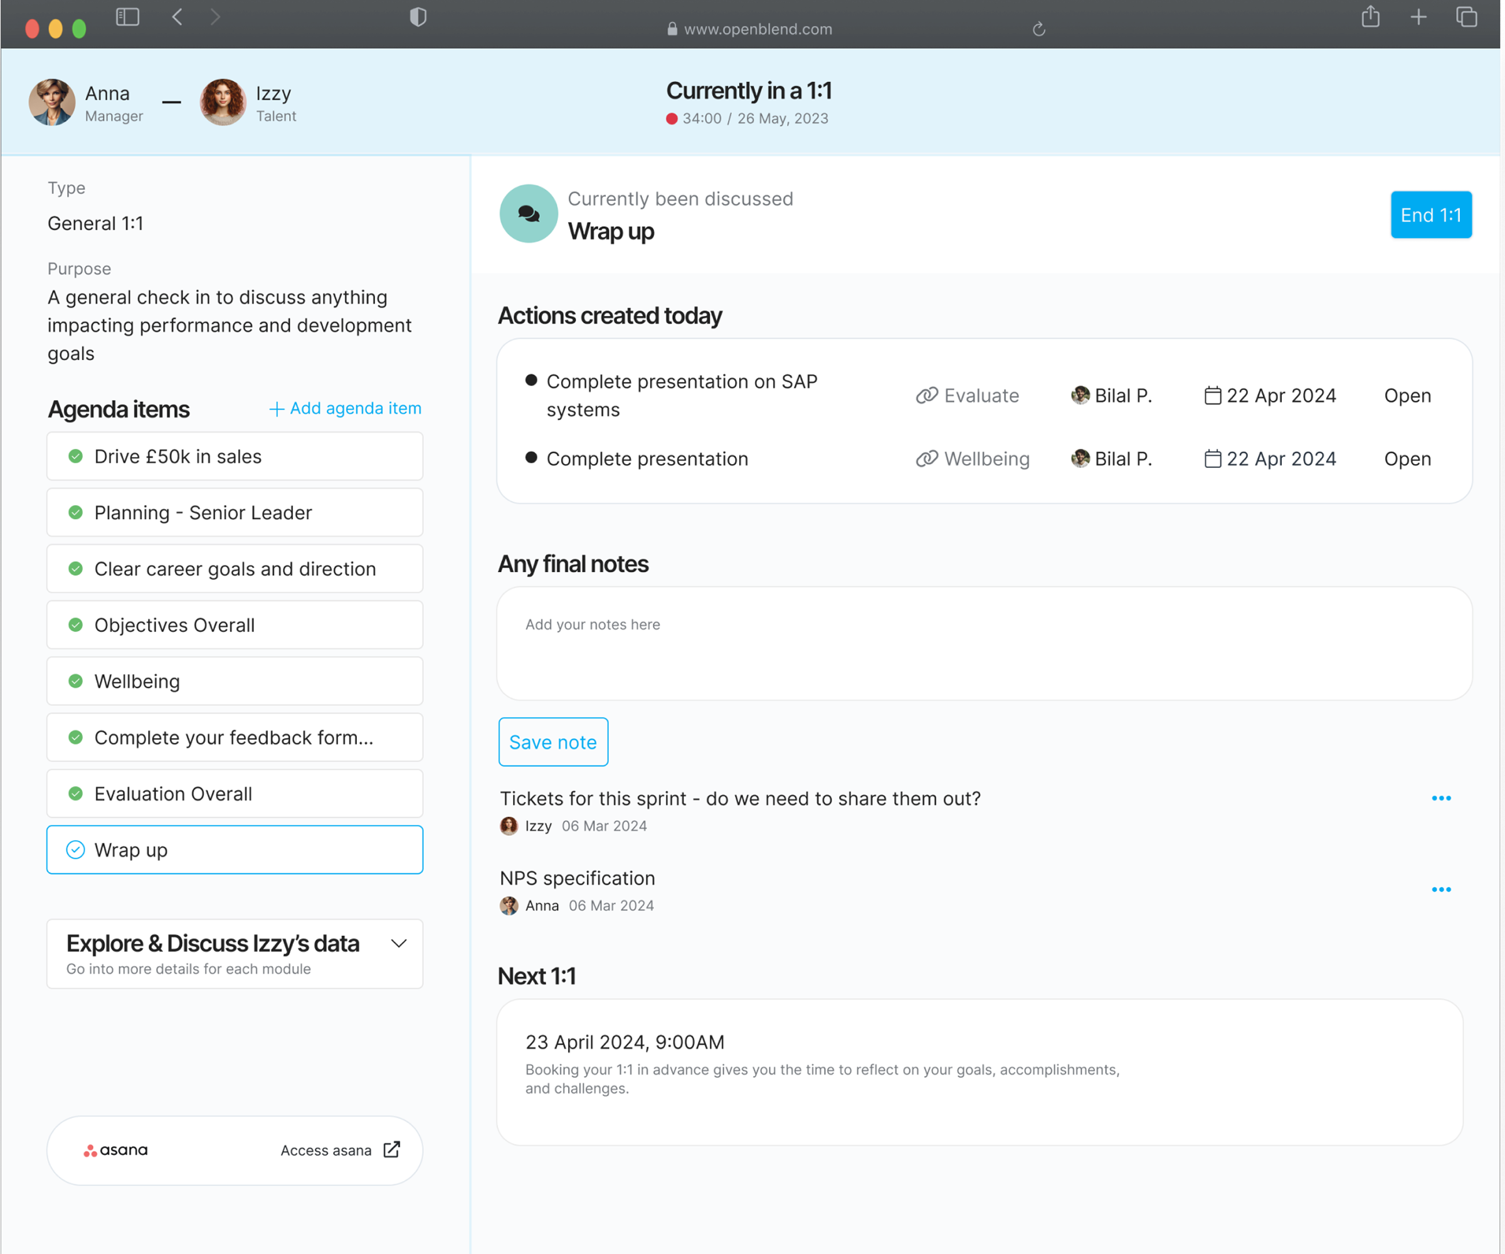Screen dimensions: 1505x1254
Task: Click Bilal P.'s avatar on the SAP action
Action: point(1080,395)
